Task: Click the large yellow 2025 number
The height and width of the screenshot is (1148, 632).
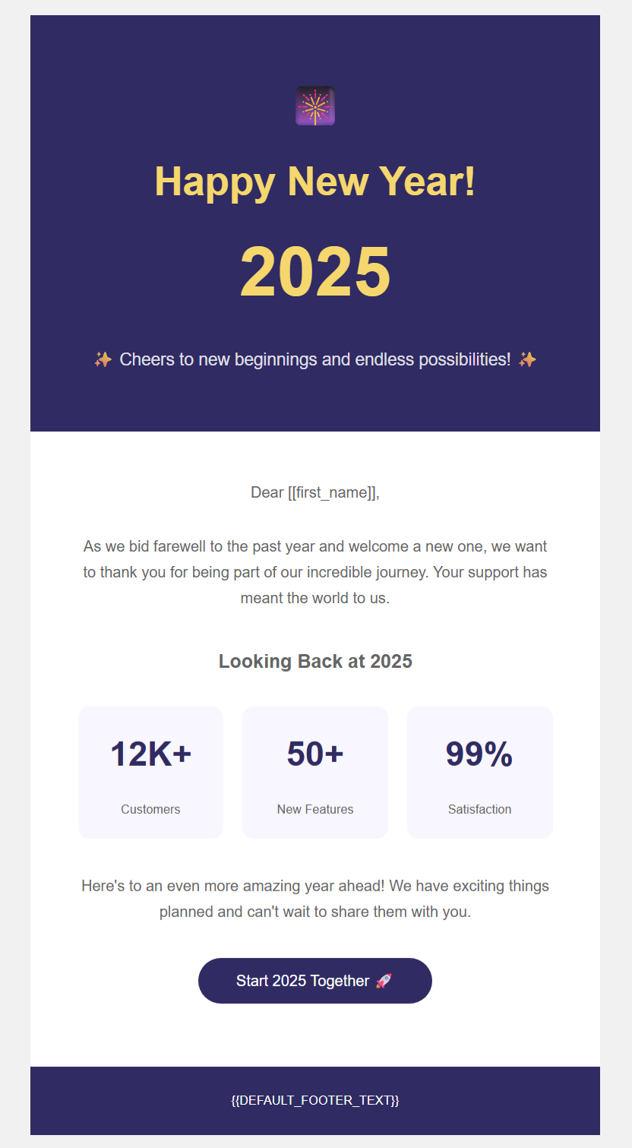Action: coord(315,271)
